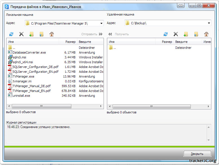Click the local delete (X) icon
The width and height of the screenshot is (219, 165).
pyautogui.click(x=21, y=34)
